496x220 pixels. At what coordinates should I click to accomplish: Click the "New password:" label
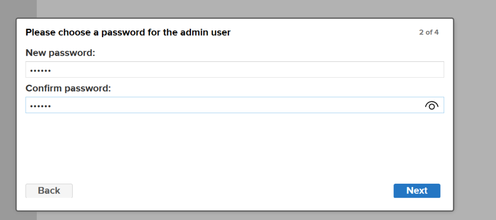[60, 53]
